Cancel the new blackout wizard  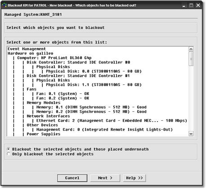pos(72,178)
